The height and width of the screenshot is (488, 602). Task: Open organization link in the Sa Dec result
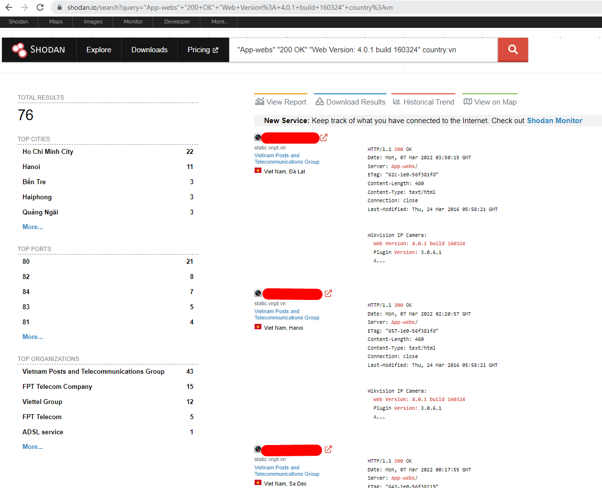coord(287,471)
